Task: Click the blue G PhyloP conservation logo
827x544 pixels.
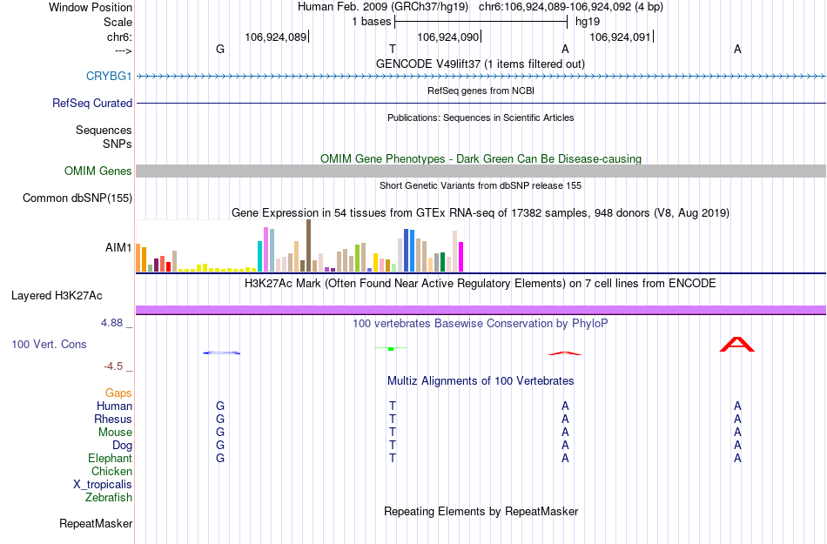Action: coord(221,353)
